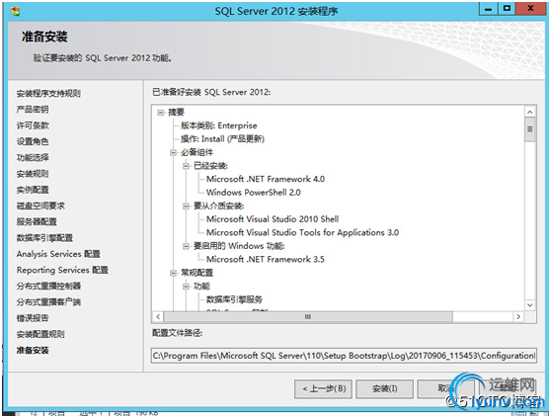Screen dimensions: 551x418
Task: Select Microsoft .NET Framework 3.5 item
Action: pos(266,260)
